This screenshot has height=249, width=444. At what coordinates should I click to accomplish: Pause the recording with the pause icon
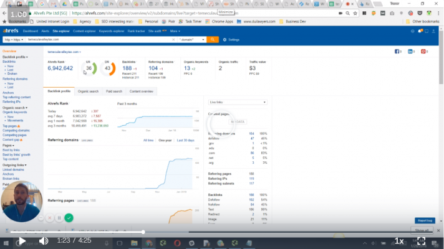pyautogui.click(x=59, y=218)
